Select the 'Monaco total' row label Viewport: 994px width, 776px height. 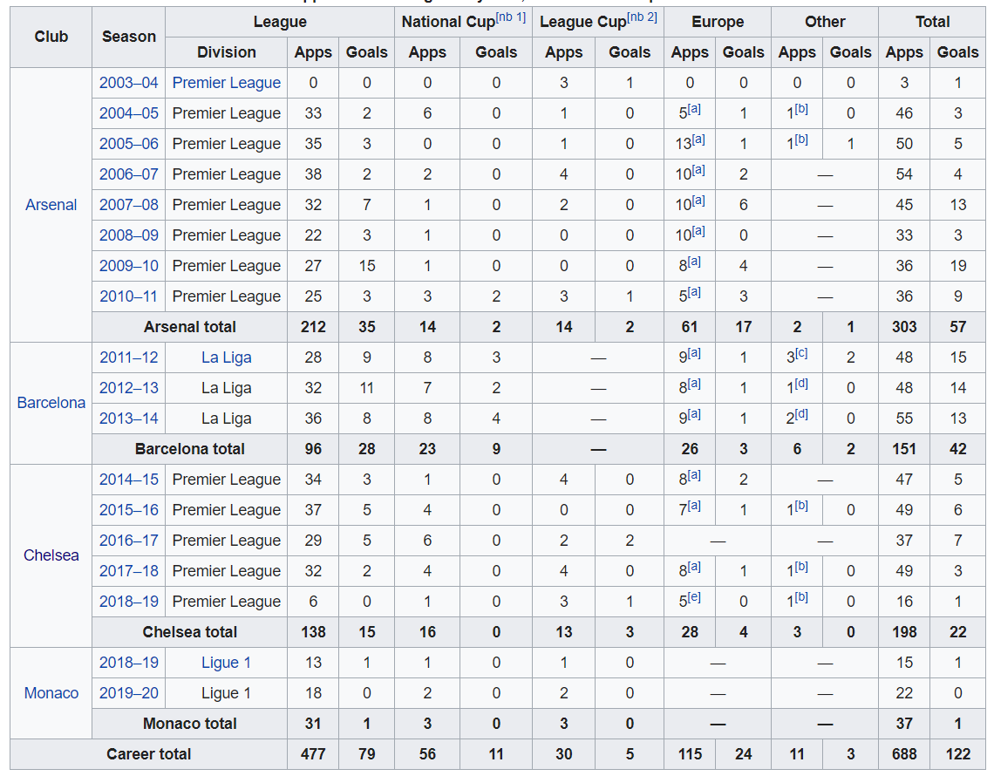(x=189, y=724)
